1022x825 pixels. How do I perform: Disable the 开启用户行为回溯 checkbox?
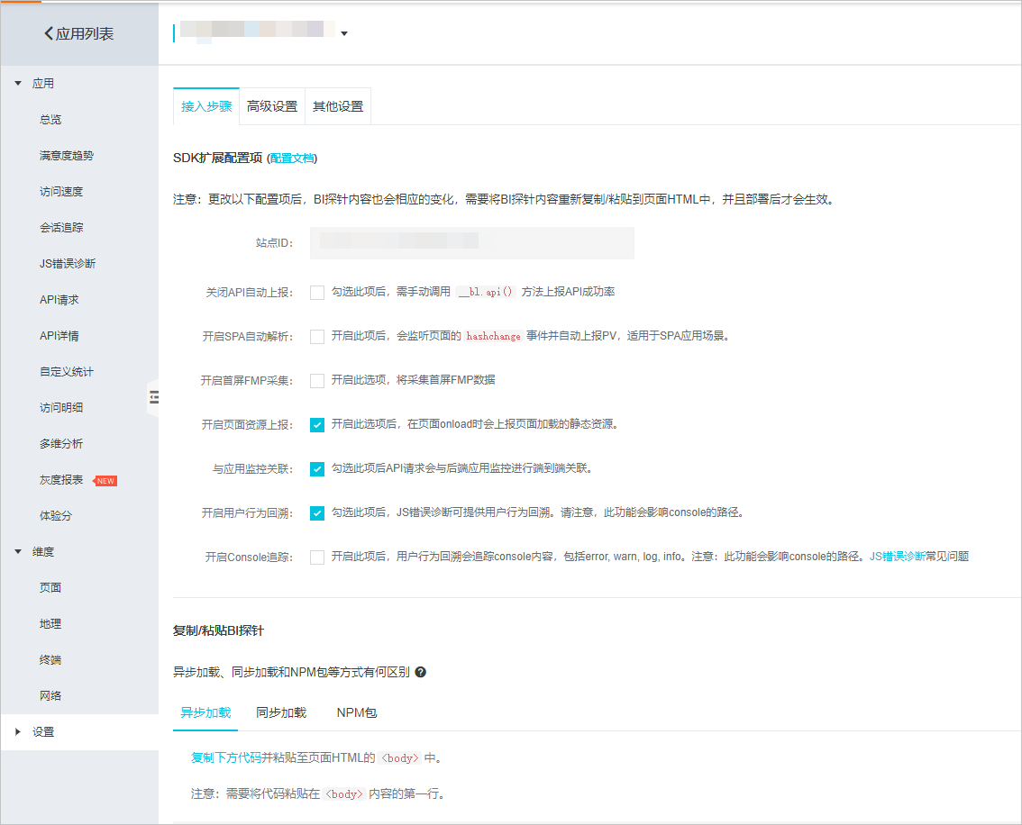pos(317,513)
